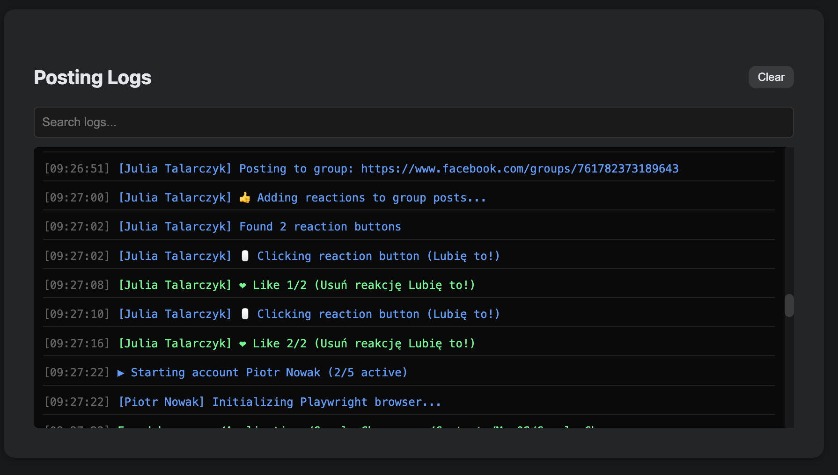Click the Clear button
Image resolution: width=838 pixels, height=475 pixels.
771,77
